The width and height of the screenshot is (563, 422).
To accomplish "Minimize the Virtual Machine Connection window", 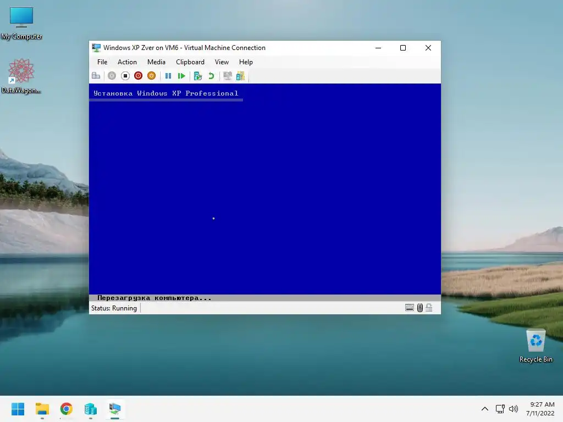I will [x=378, y=48].
